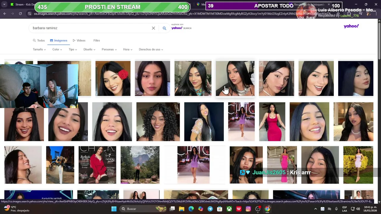Viewport: 381px width, 214px height.
Task: Launch Microsoft Edge from the taskbar
Action: pyautogui.click(x=191, y=209)
